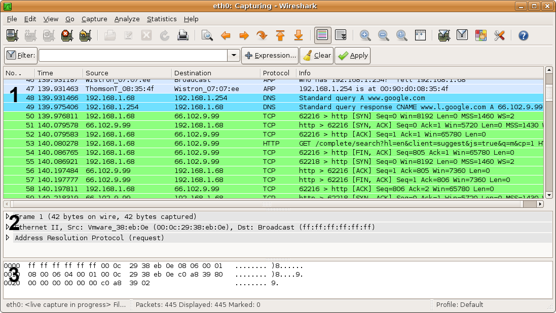Click the first hex dump line 0000
This screenshot has height=313, width=556.
153,266
